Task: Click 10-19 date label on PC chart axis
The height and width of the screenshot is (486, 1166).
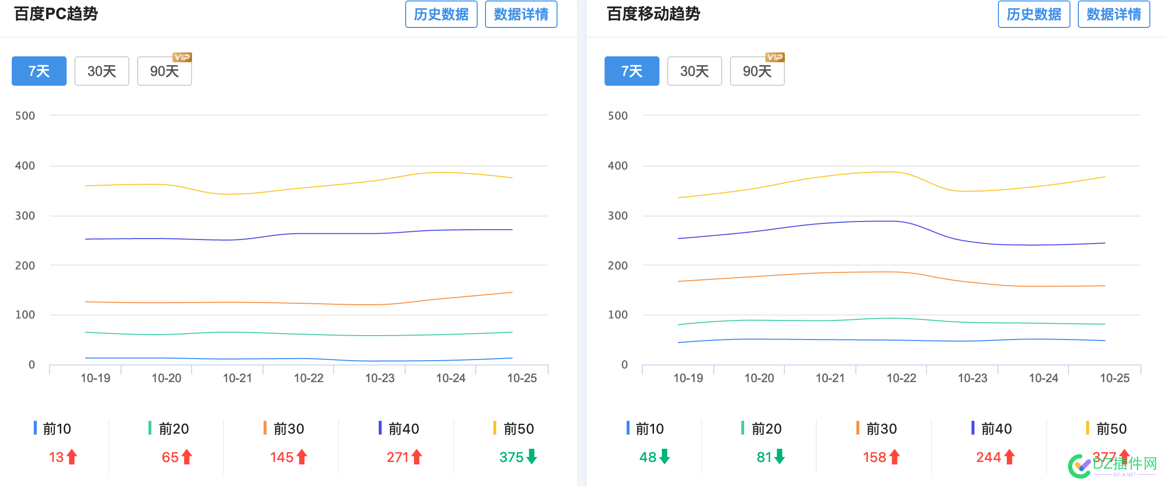Action: point(96,378)
